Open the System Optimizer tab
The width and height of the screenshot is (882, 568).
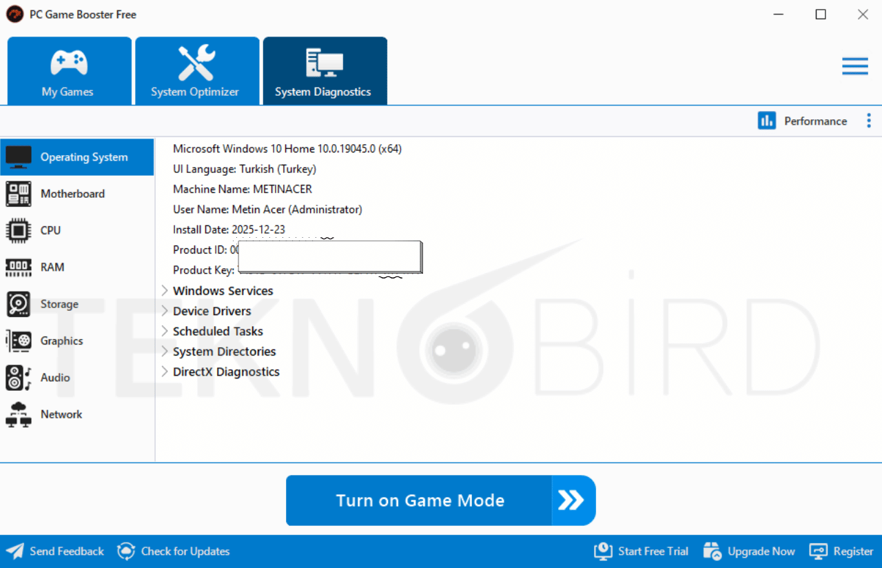point(197,70)
